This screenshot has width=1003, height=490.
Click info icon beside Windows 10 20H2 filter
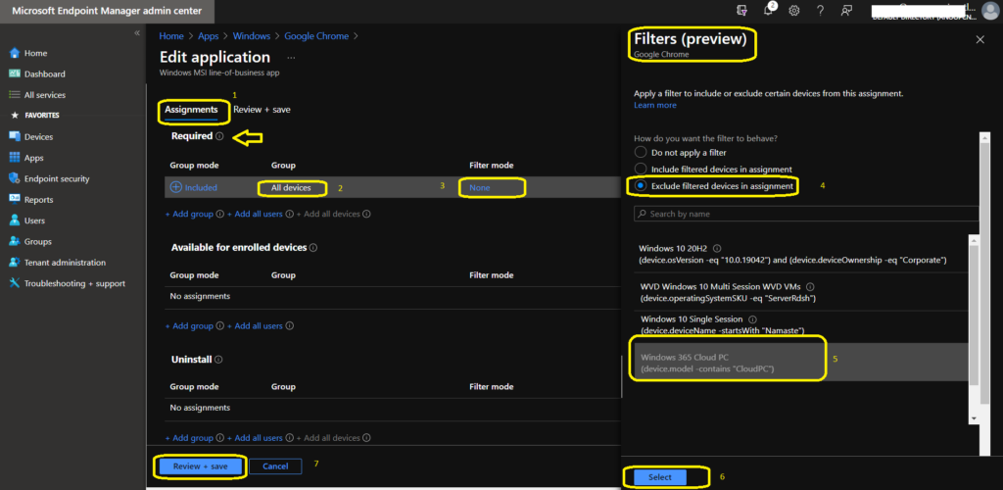click(x=717, y=248)
